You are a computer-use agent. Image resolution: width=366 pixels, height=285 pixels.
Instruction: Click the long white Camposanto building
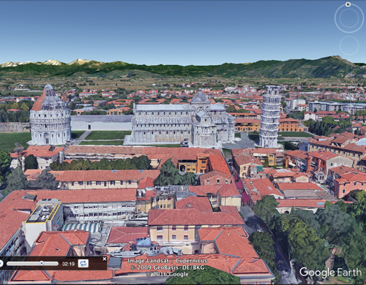[x=102, y=123]
